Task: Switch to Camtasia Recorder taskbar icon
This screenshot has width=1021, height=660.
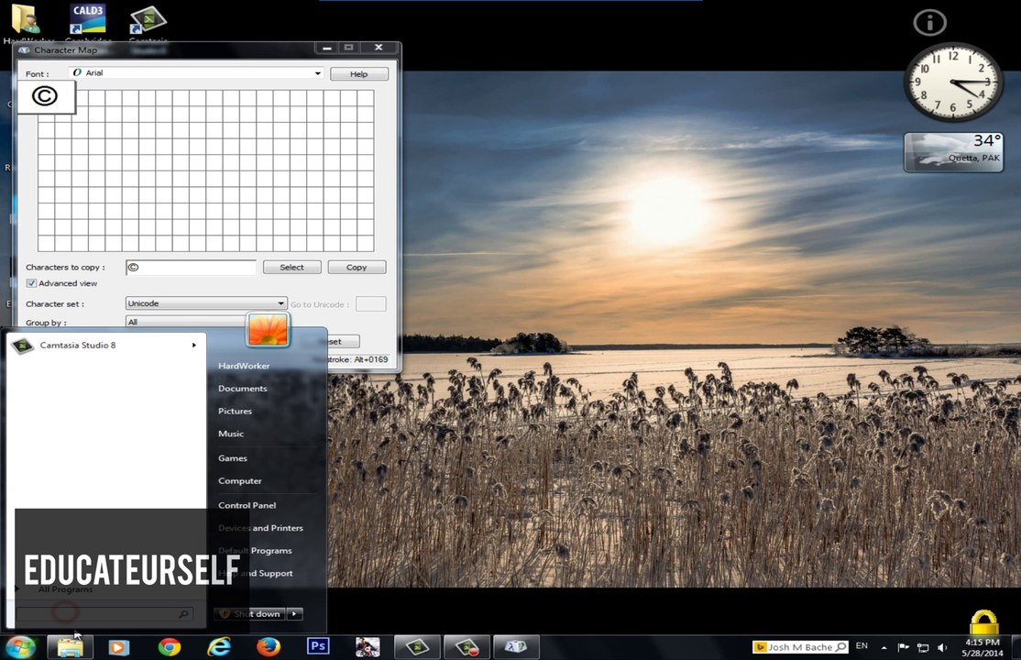Action: tap(467, 647)
